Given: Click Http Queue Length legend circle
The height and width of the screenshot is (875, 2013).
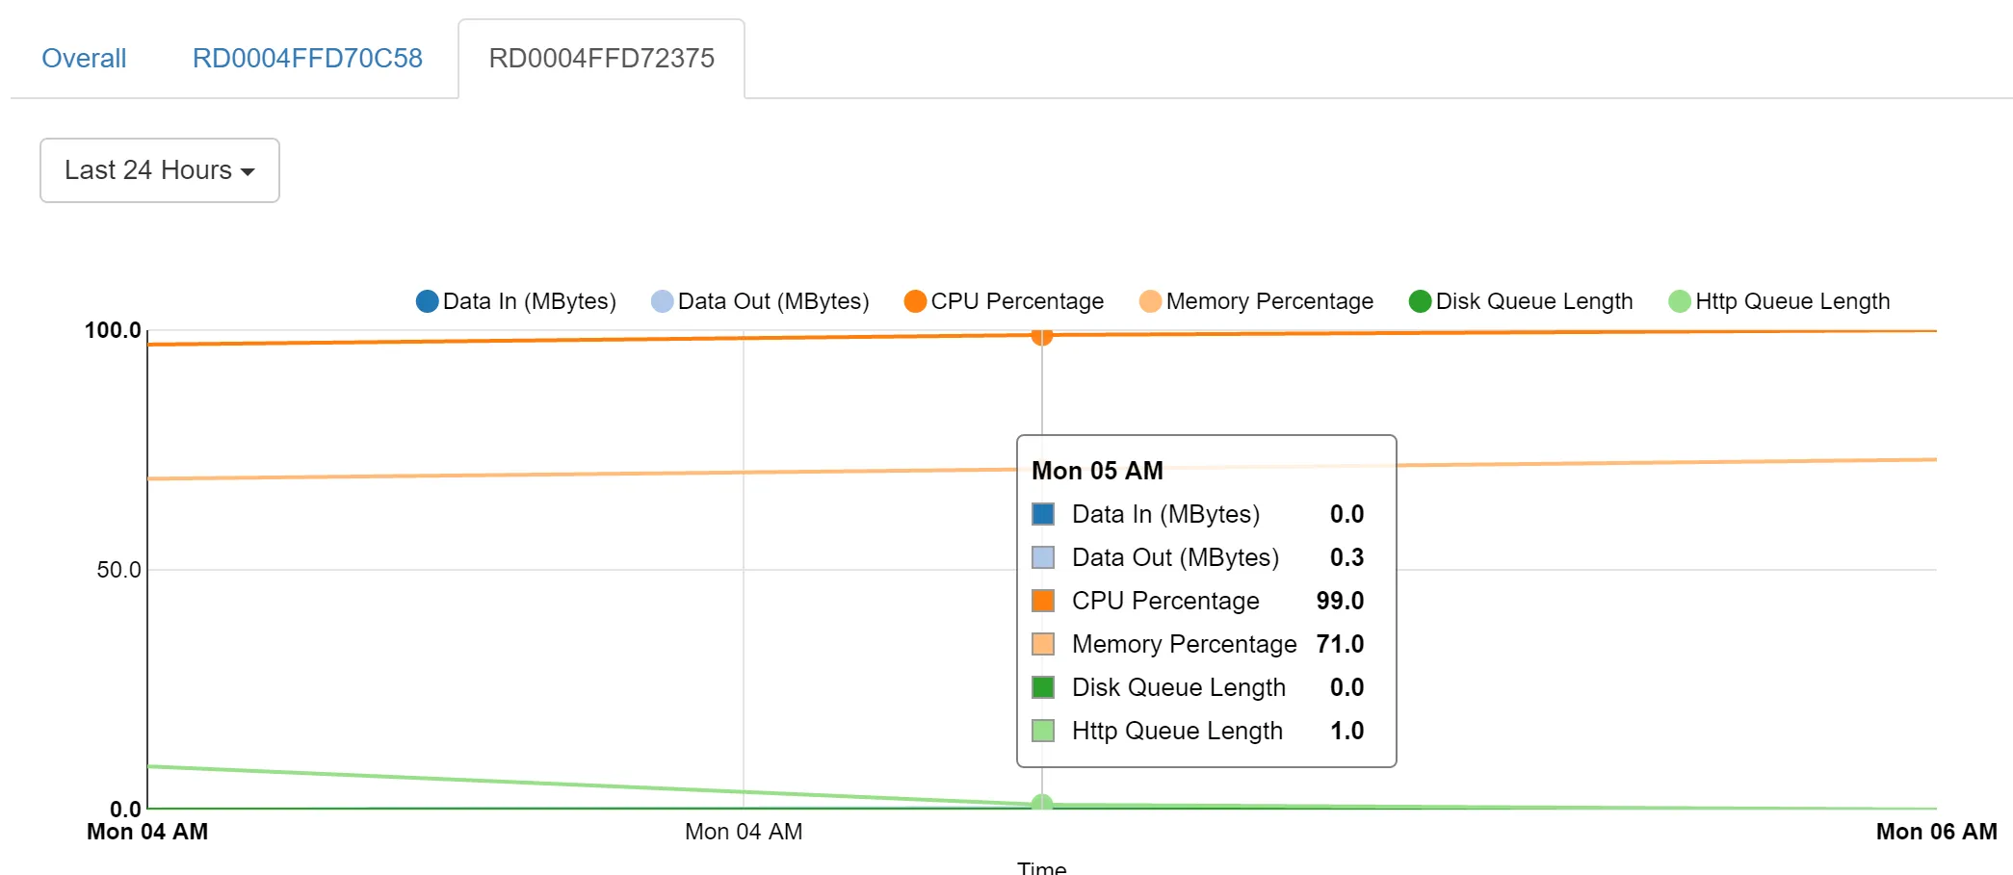Looking at the screenshot, I should (1680, 301).
